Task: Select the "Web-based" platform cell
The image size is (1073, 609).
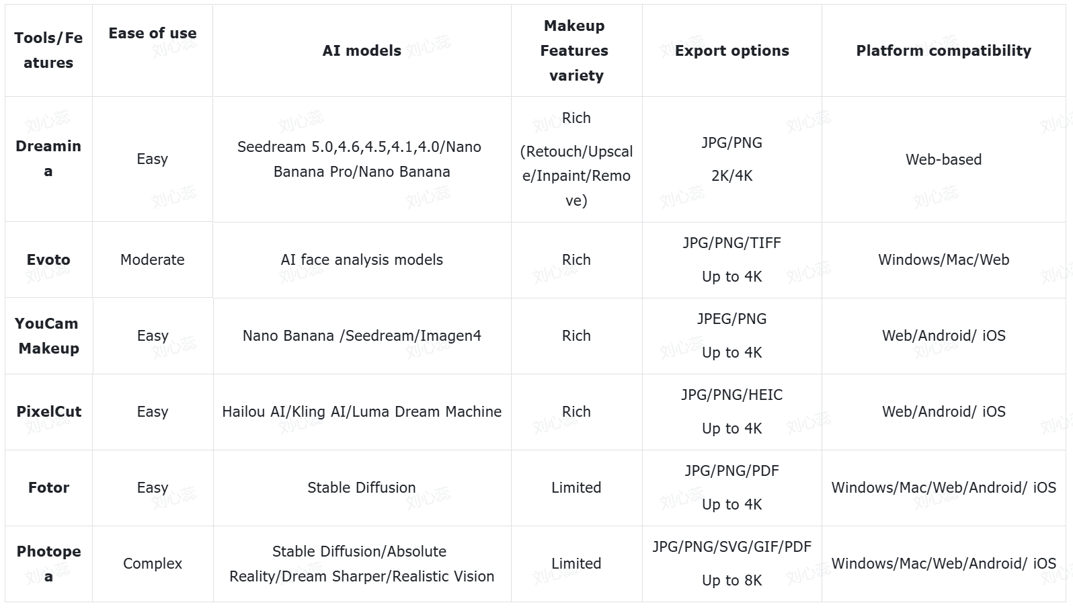Action: (943, 159)
